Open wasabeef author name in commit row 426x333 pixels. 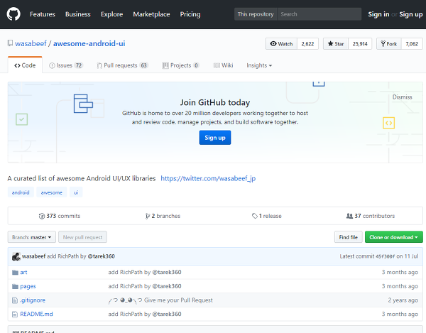click(33, 256)
